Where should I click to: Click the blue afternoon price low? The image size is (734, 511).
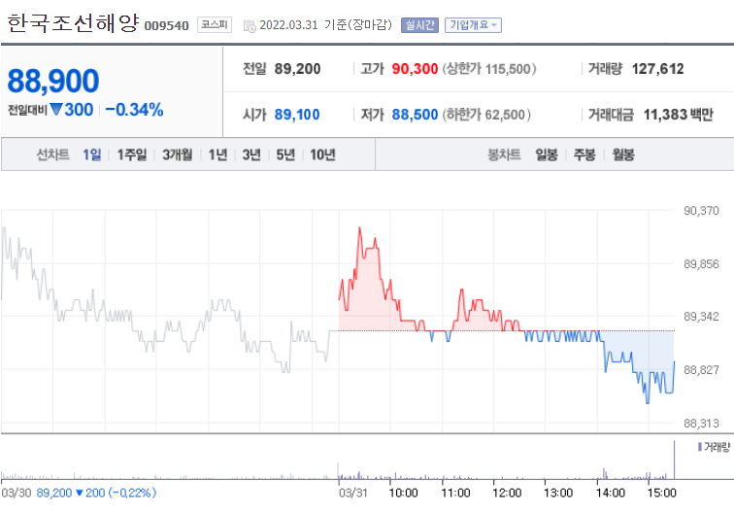point(648,402)
